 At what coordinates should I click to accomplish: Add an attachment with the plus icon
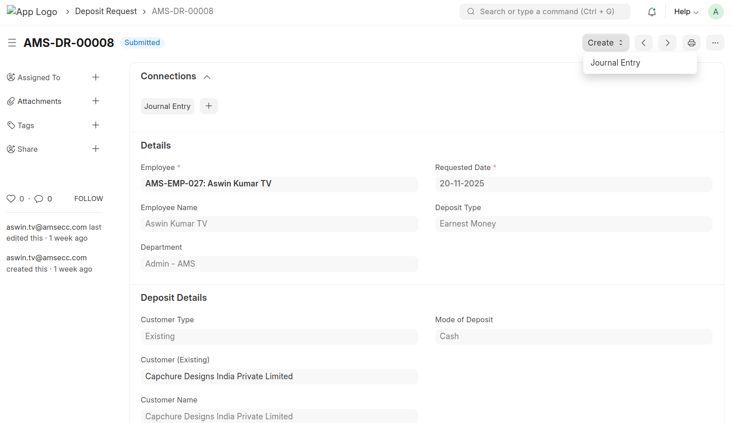pos(96,101)
